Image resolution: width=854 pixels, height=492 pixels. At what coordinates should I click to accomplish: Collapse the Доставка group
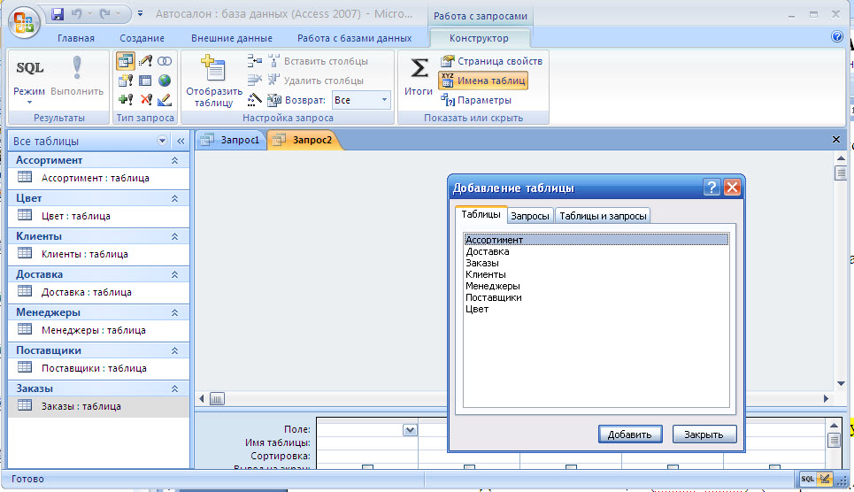coord(175,274)
